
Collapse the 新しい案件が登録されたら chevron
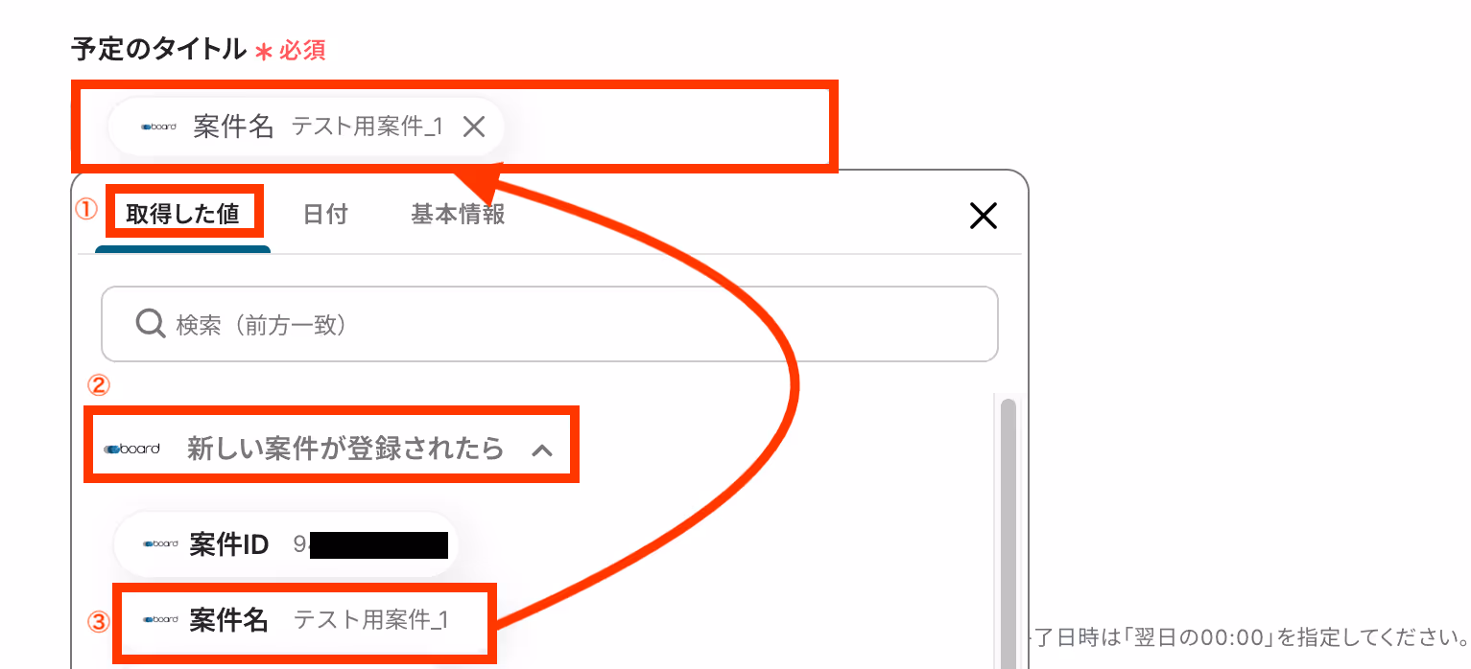point(542,450)
